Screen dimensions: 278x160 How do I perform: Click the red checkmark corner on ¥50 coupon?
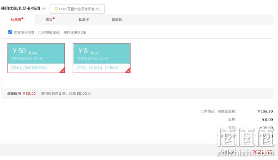[62, 71]
